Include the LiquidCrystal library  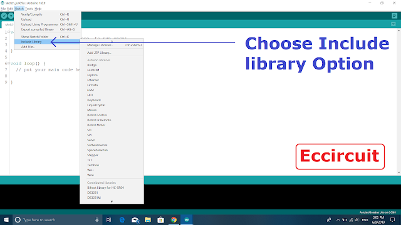click(112, 105)
